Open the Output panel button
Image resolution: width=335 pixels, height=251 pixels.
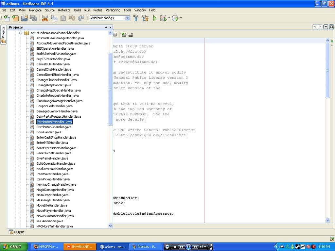(16, 232)
